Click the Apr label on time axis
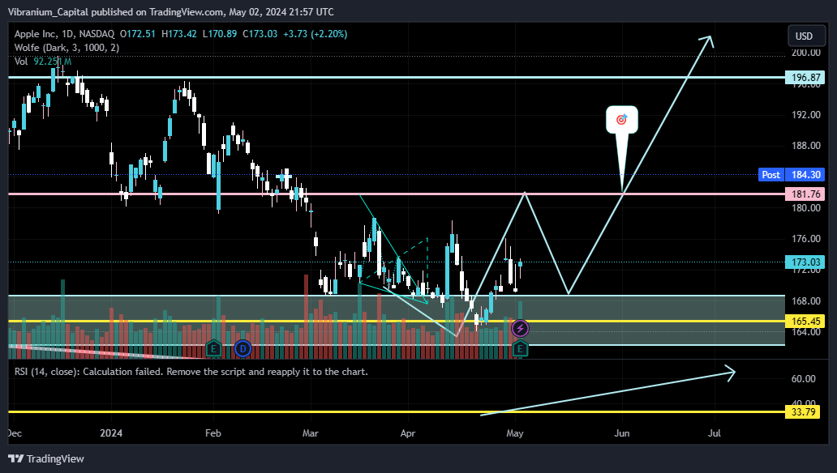 coord(408,433)
